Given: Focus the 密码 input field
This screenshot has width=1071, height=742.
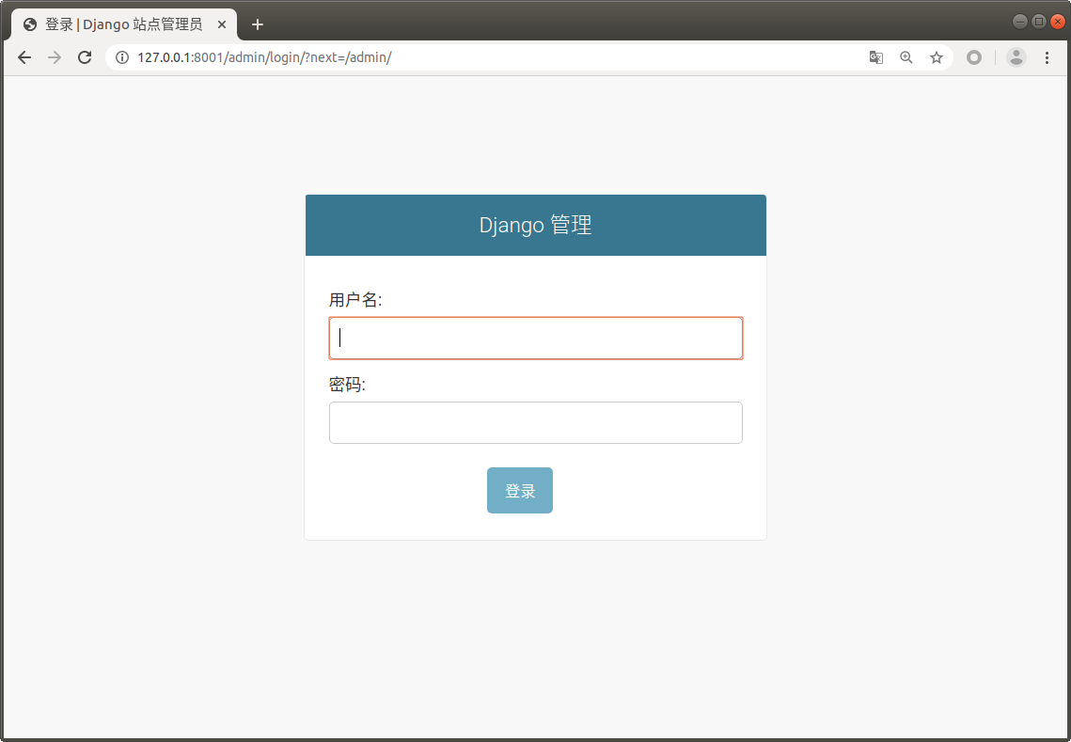Looking at the screenshot, I should tap(536, 423).
